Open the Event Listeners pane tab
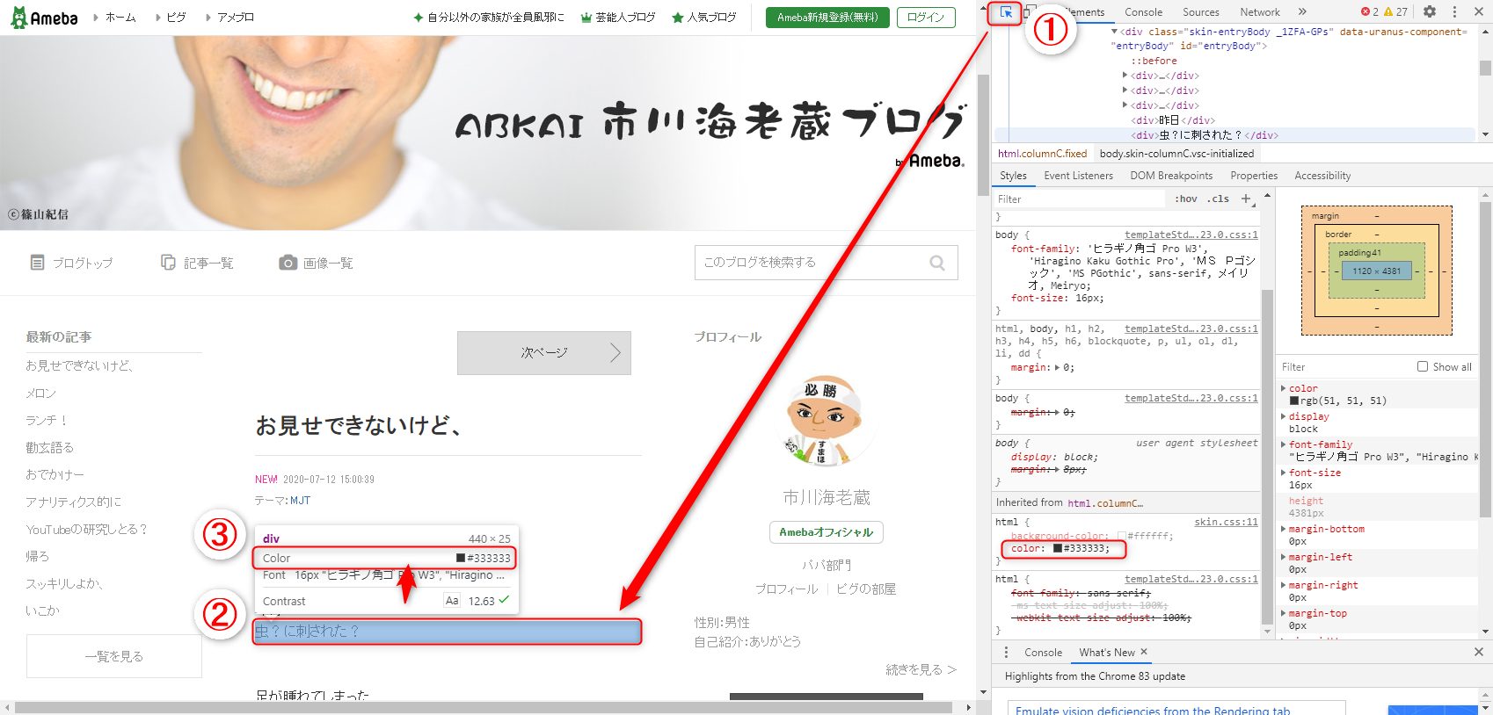 [1078, 176]
